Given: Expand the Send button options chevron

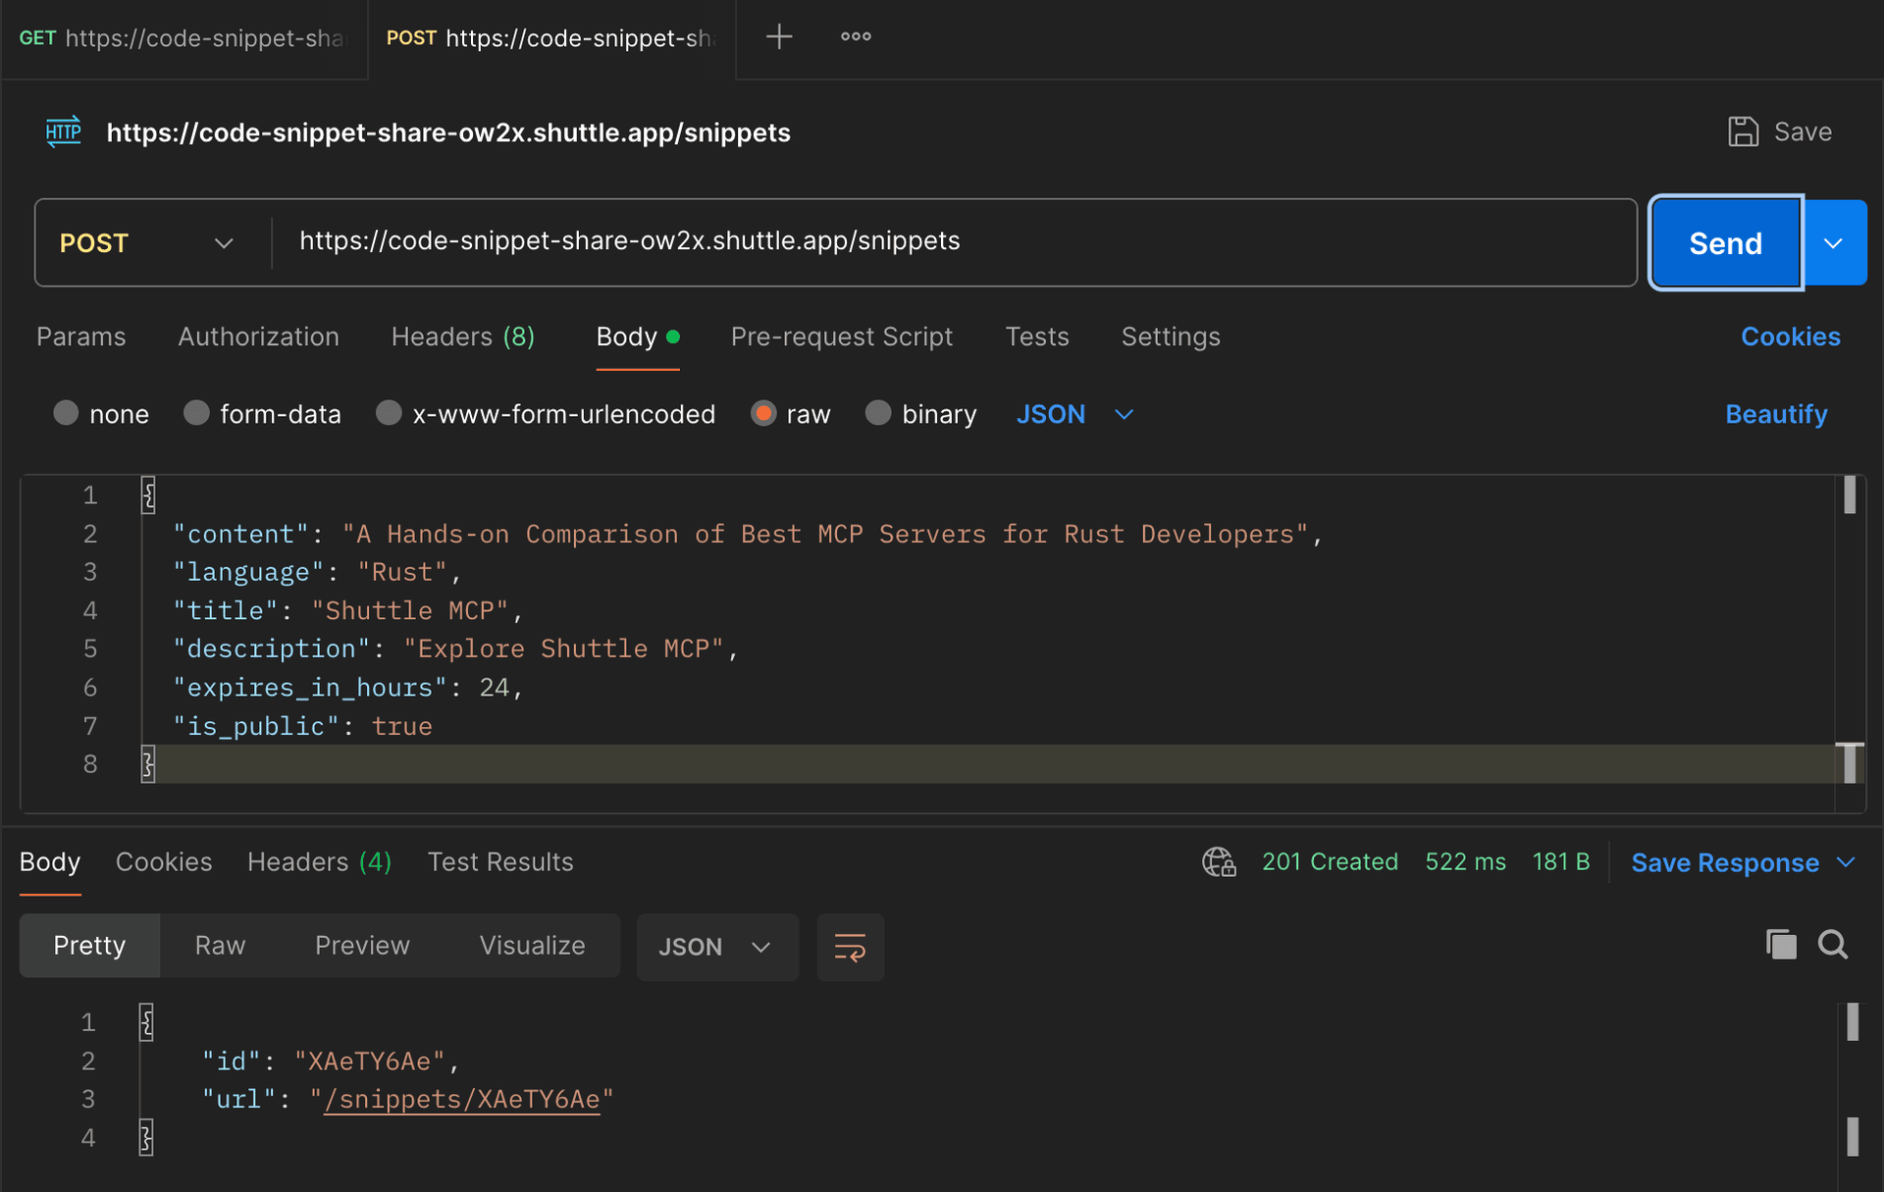Looking at the screenshot, I should click(x=1834, y=242).
